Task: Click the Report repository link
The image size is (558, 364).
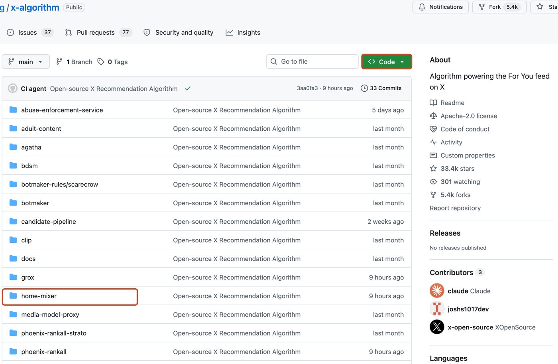Action: coord(455,208)
